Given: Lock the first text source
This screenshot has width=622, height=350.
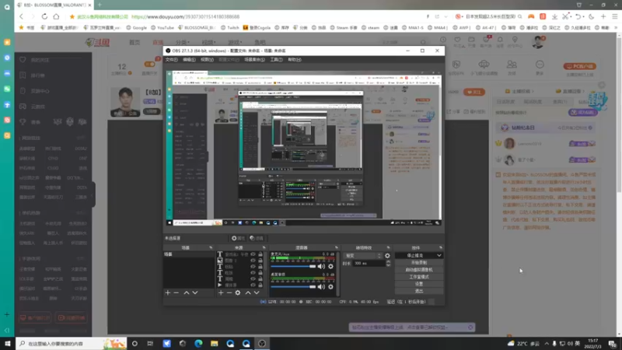Looking at the screenshot, I should click(x=260, y=254).
